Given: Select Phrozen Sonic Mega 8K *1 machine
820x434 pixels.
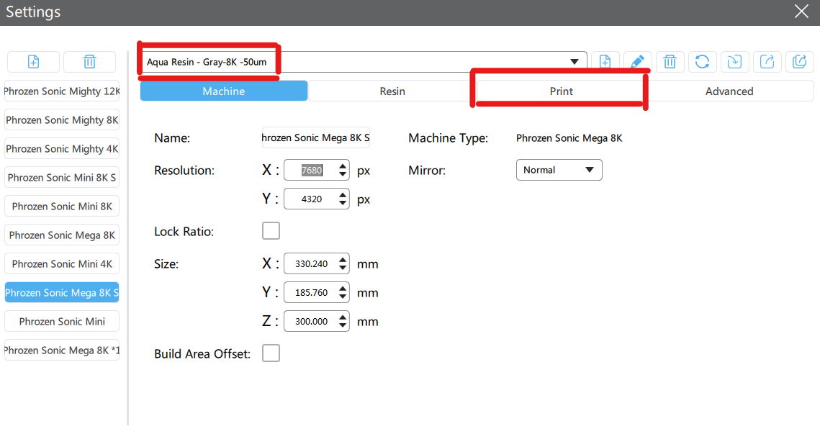Looking at the screenshot, I should click(62, 350).
